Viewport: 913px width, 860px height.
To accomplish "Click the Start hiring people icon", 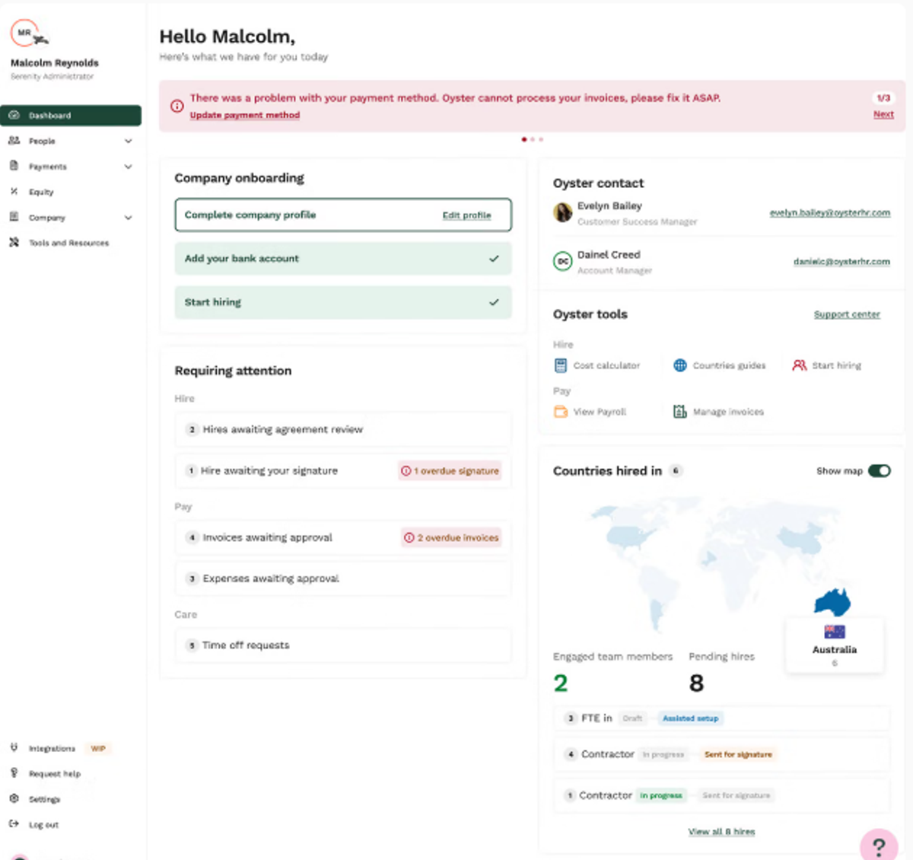I will tap(799, 365).
